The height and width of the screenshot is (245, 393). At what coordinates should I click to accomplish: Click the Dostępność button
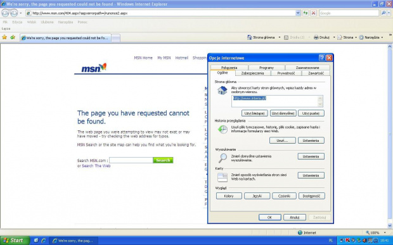pyautogui.click(x=311, y=196)
